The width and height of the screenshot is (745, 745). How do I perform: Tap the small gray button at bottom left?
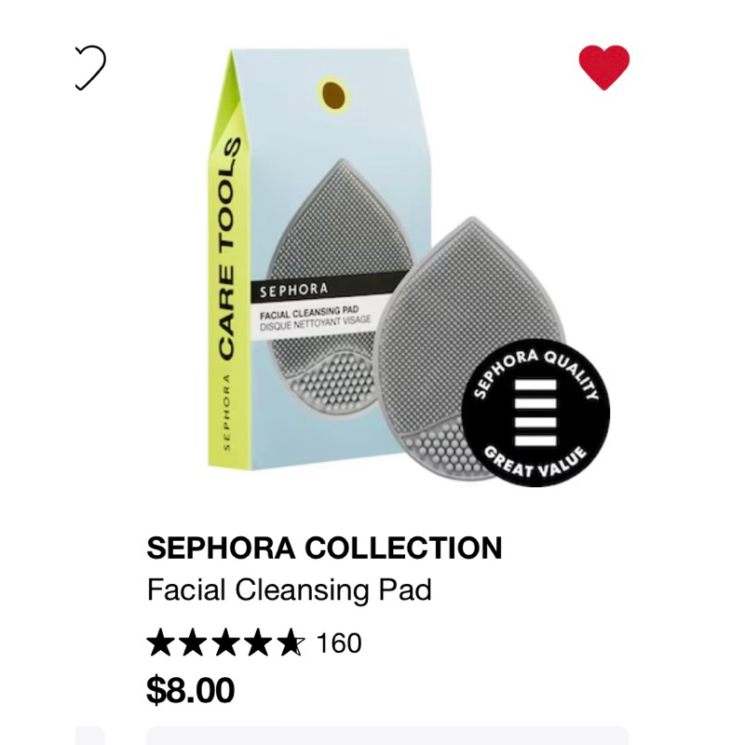pos(89,736)
